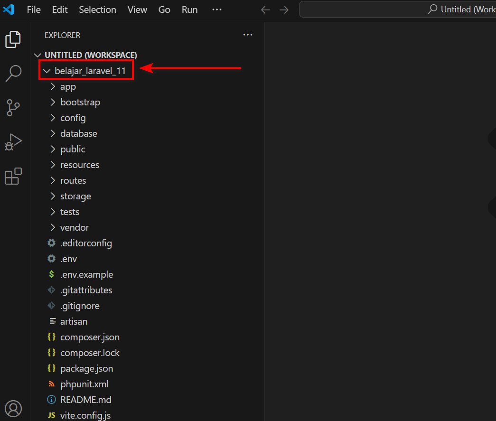This screenshot has height=421, width=496.
Task: Open the artisan file
Action: click(x=74, y=321)
